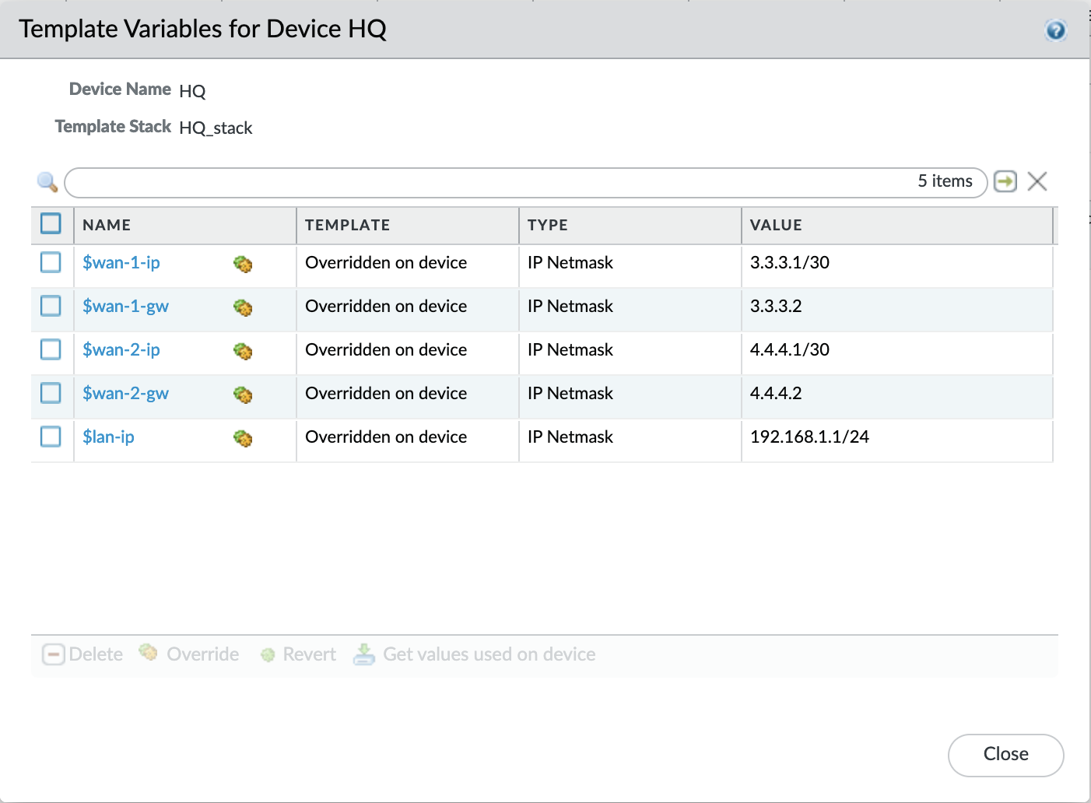This screenshot has width=1091, height=803.
Task: Clear the filter with X icon
Action: [x=1037, y=181]
